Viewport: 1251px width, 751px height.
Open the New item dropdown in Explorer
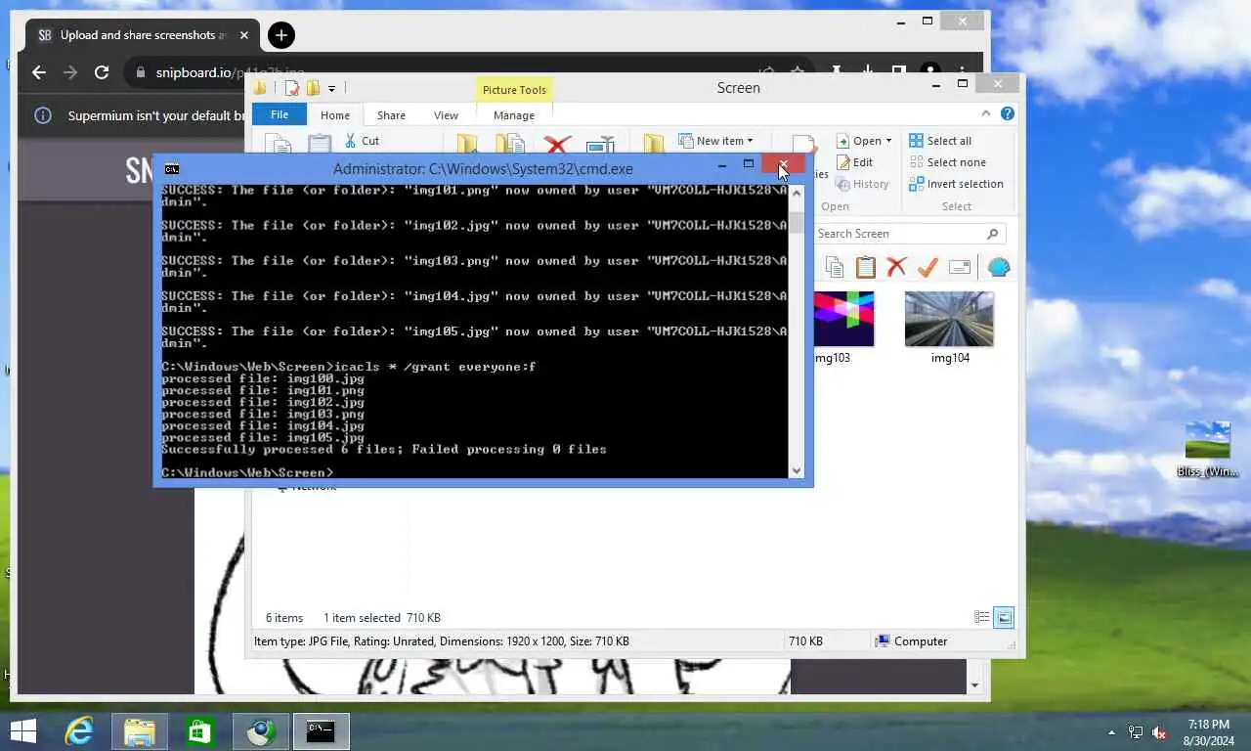coord(716,141)
